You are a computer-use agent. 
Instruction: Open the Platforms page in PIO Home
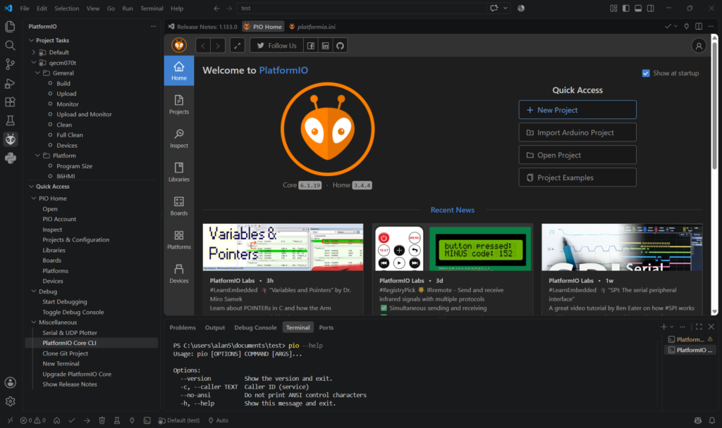[178, 240]
